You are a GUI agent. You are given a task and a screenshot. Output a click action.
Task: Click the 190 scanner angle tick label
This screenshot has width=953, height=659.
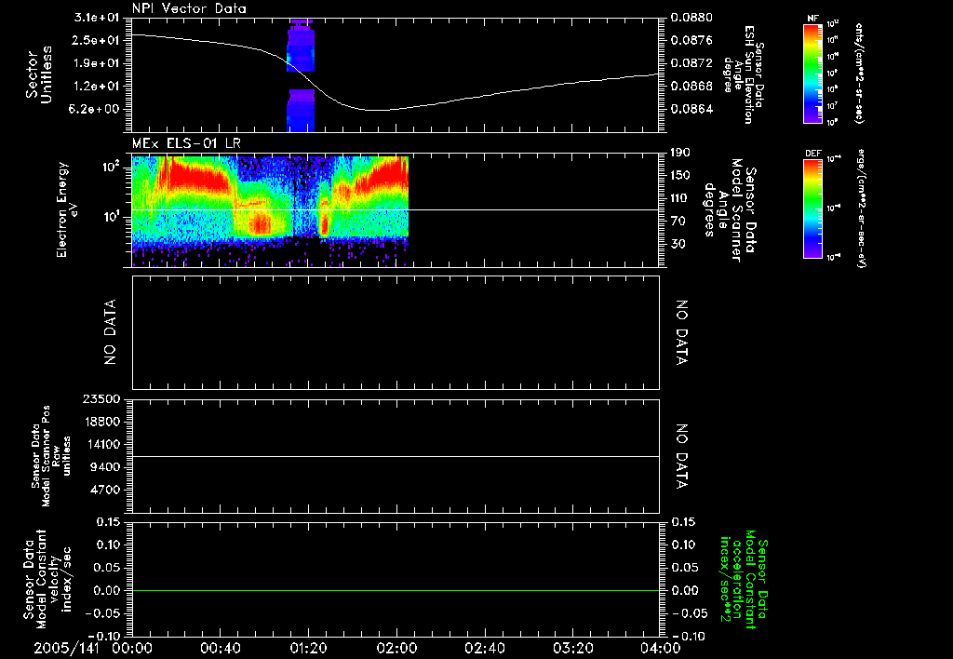click(680, 153)
